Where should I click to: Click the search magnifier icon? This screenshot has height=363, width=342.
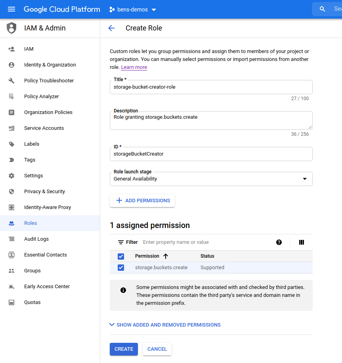point(323,9)
